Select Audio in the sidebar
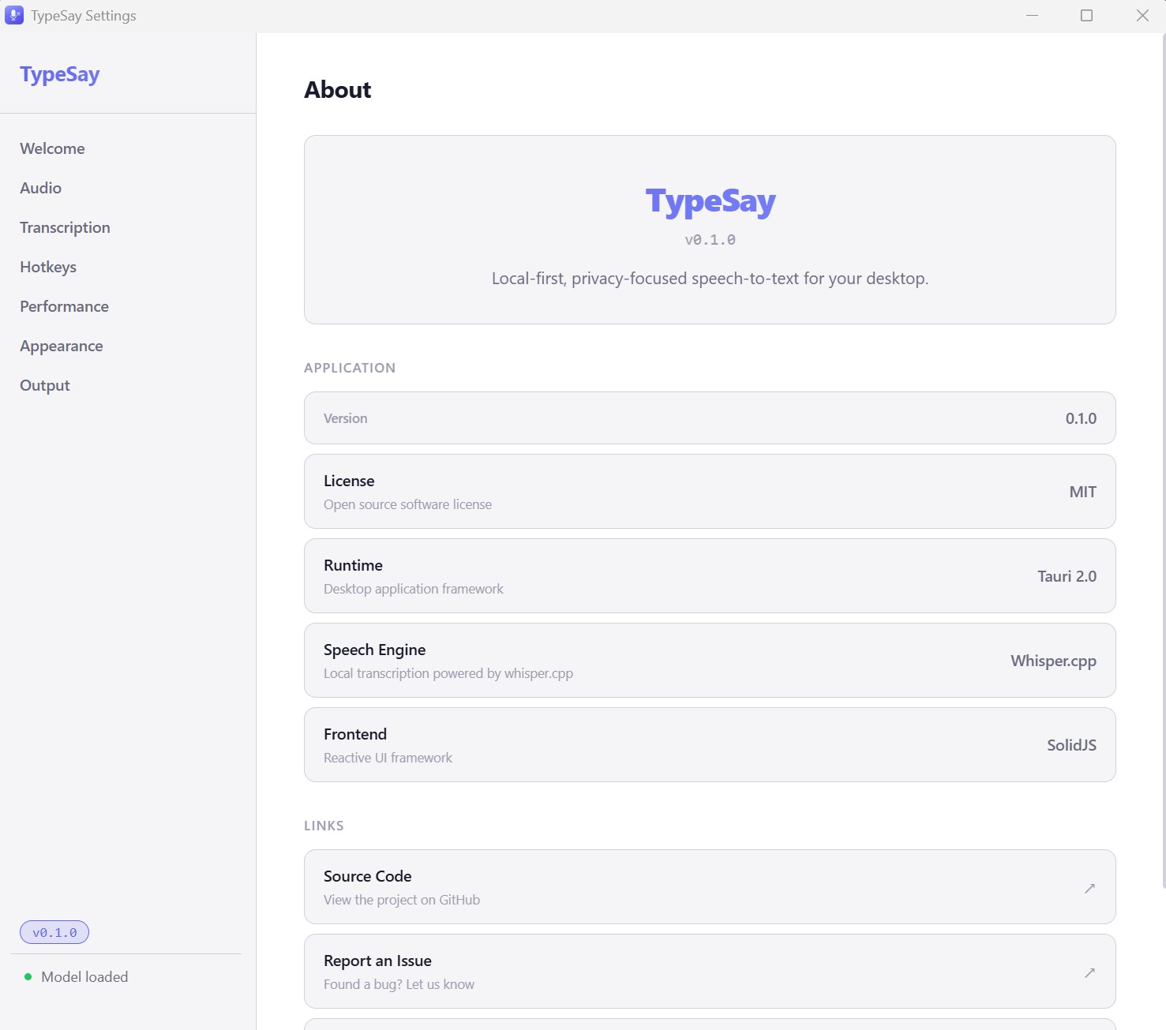The image size is (1166, 1030). (41, 188)
